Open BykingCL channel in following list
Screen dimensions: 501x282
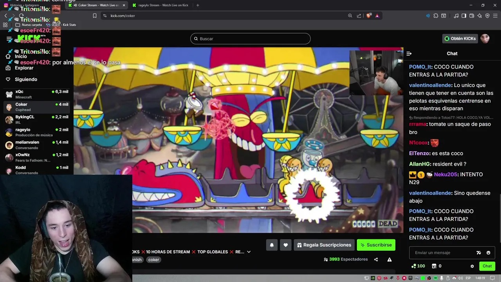click(37, 119)
